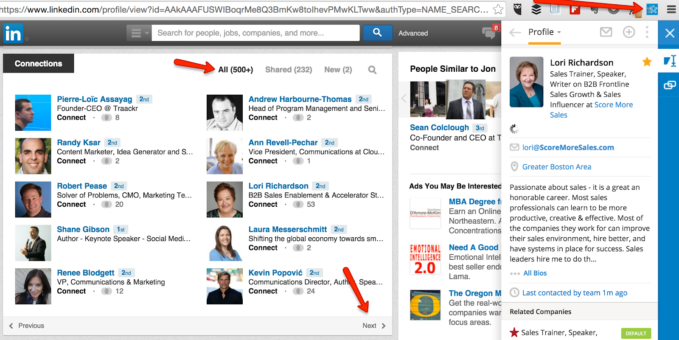Click the similar-people carousel left arrow
679x340 pixels.
[404, 99]
